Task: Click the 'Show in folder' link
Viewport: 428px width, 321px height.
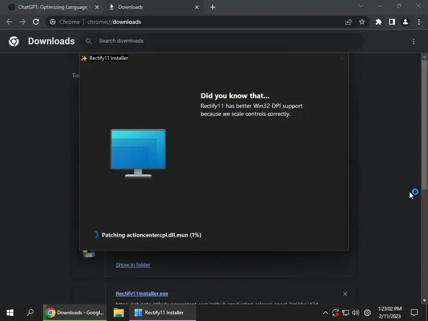Action: click(x=133, y=265)
